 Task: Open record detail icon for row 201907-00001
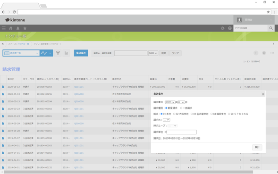3,131
